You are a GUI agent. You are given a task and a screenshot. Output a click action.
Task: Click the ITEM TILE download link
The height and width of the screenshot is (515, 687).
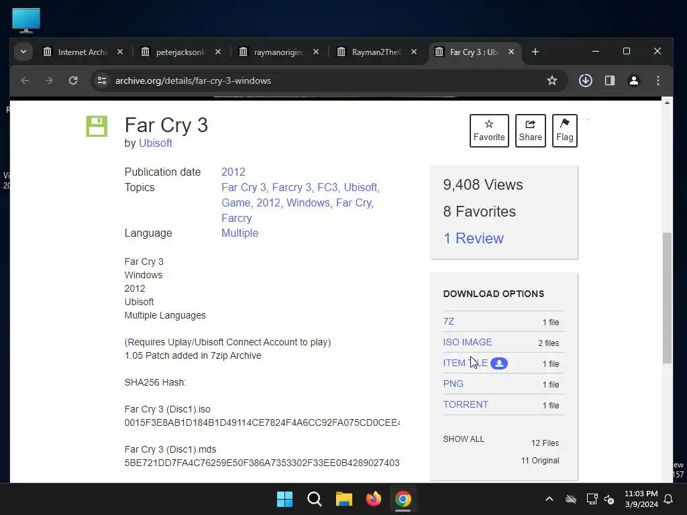(466, 363)
